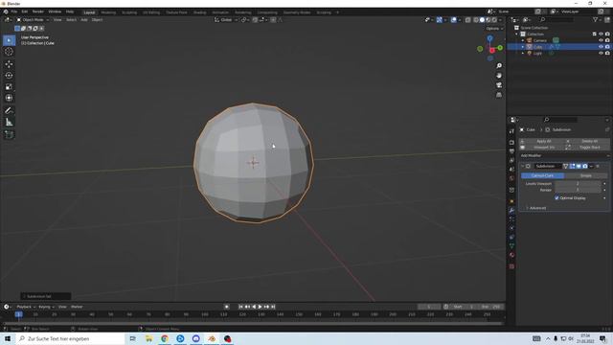613x345 pixels.
Task: Open the Modifier properties wrench tab
Action: pyautogui.click(x=511, y=211)
